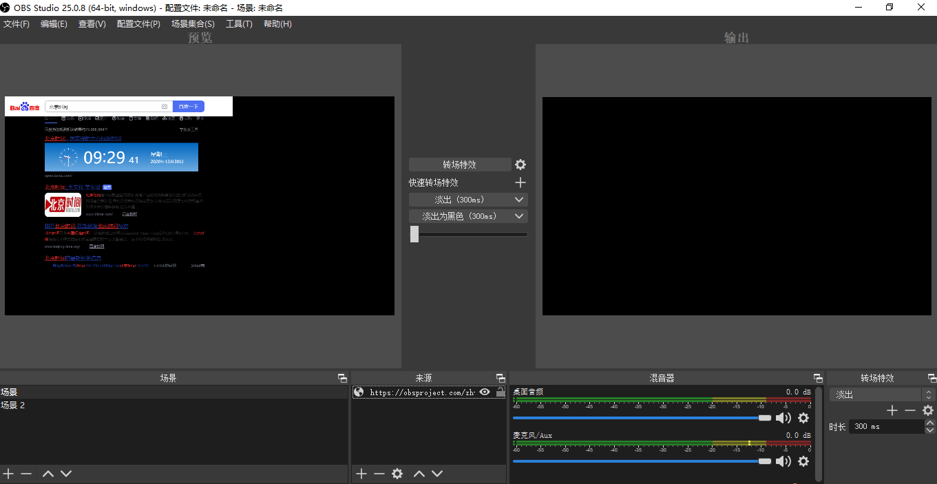The image size is (937, 484).
Task: Open the 编辑(E) menu
Action: click(54, 24)
